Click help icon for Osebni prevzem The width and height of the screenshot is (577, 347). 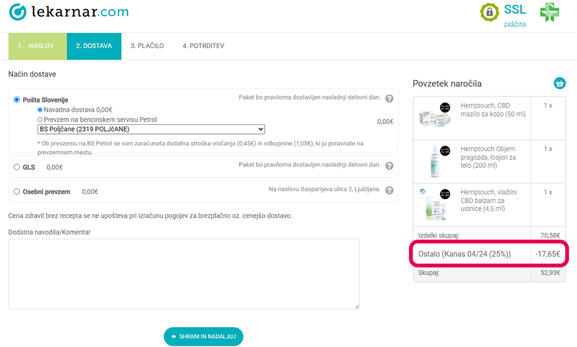click(x=389, y=191)
